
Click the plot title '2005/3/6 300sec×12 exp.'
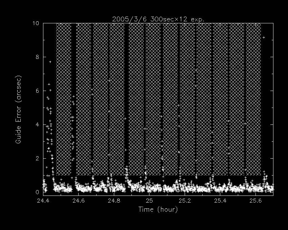(158, 19)
